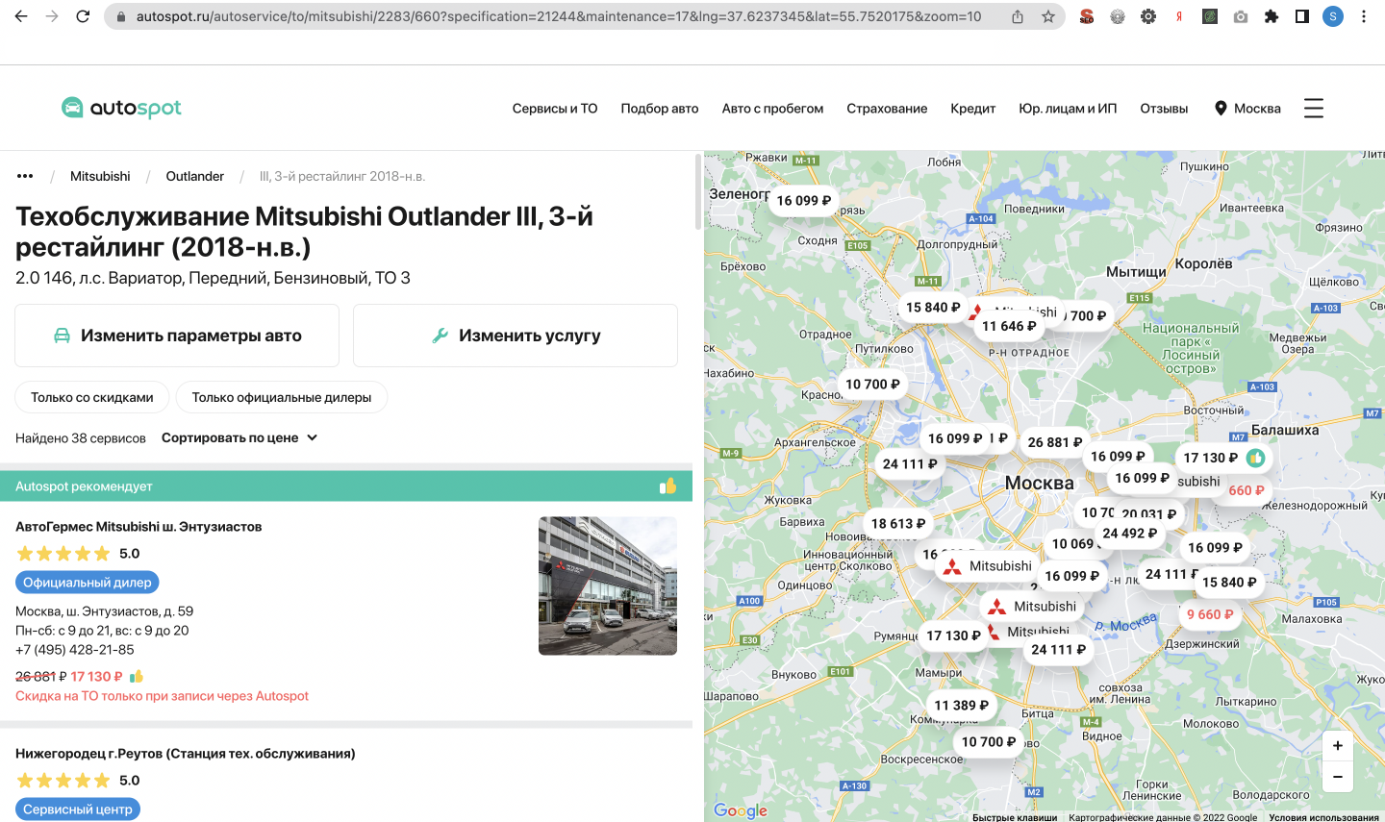Click 'Официальный дилер' badge

click(88, 582)
